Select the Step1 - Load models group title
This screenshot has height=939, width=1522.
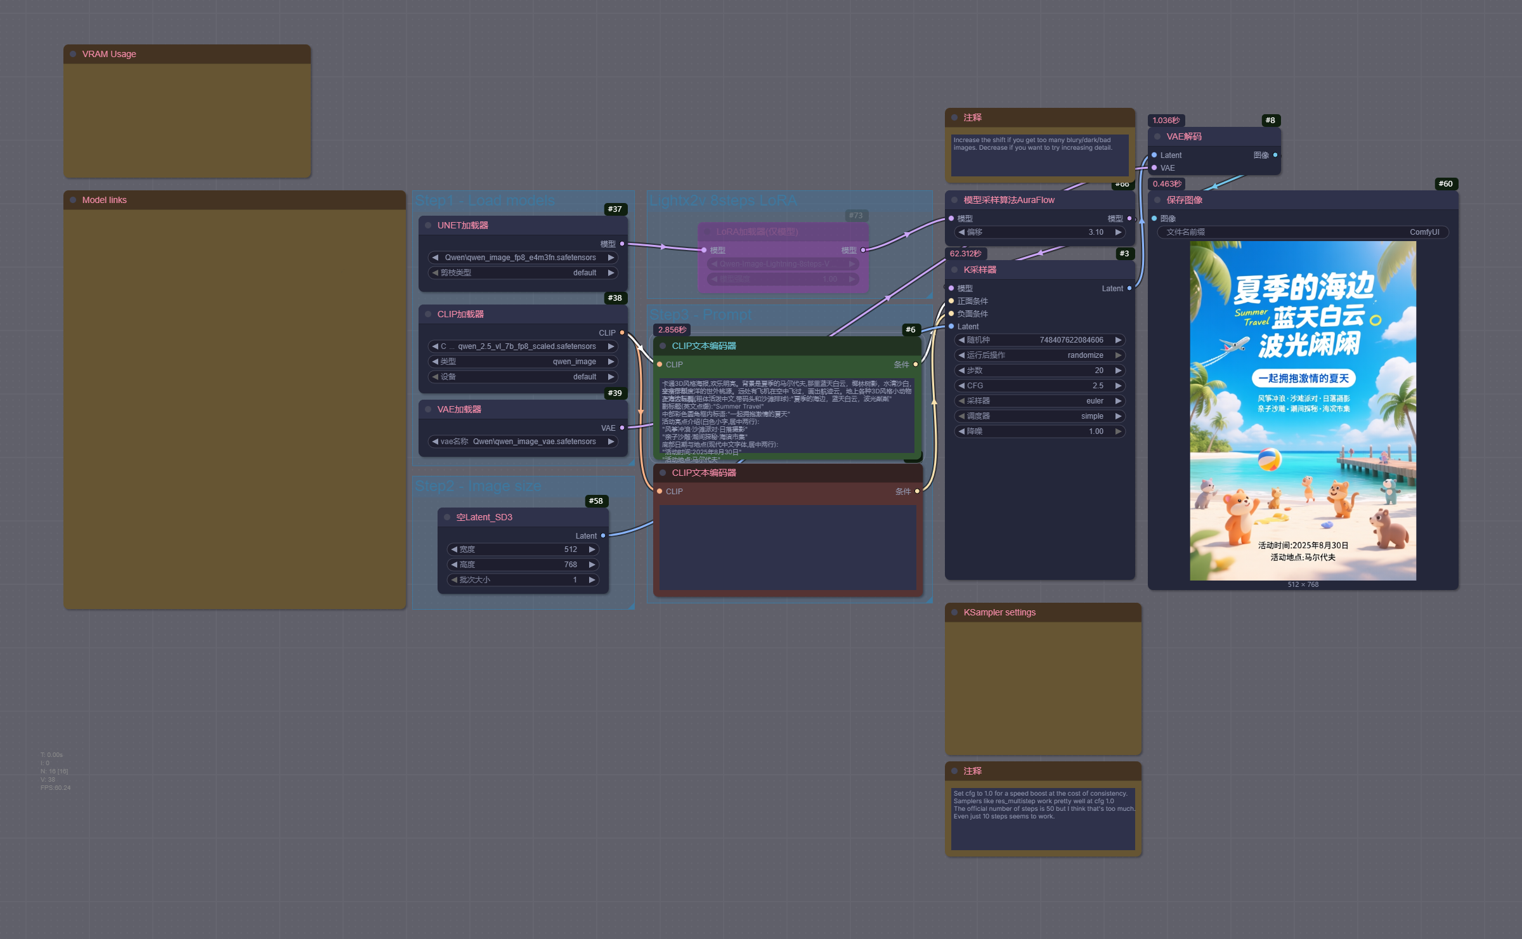tap(485, 200)
